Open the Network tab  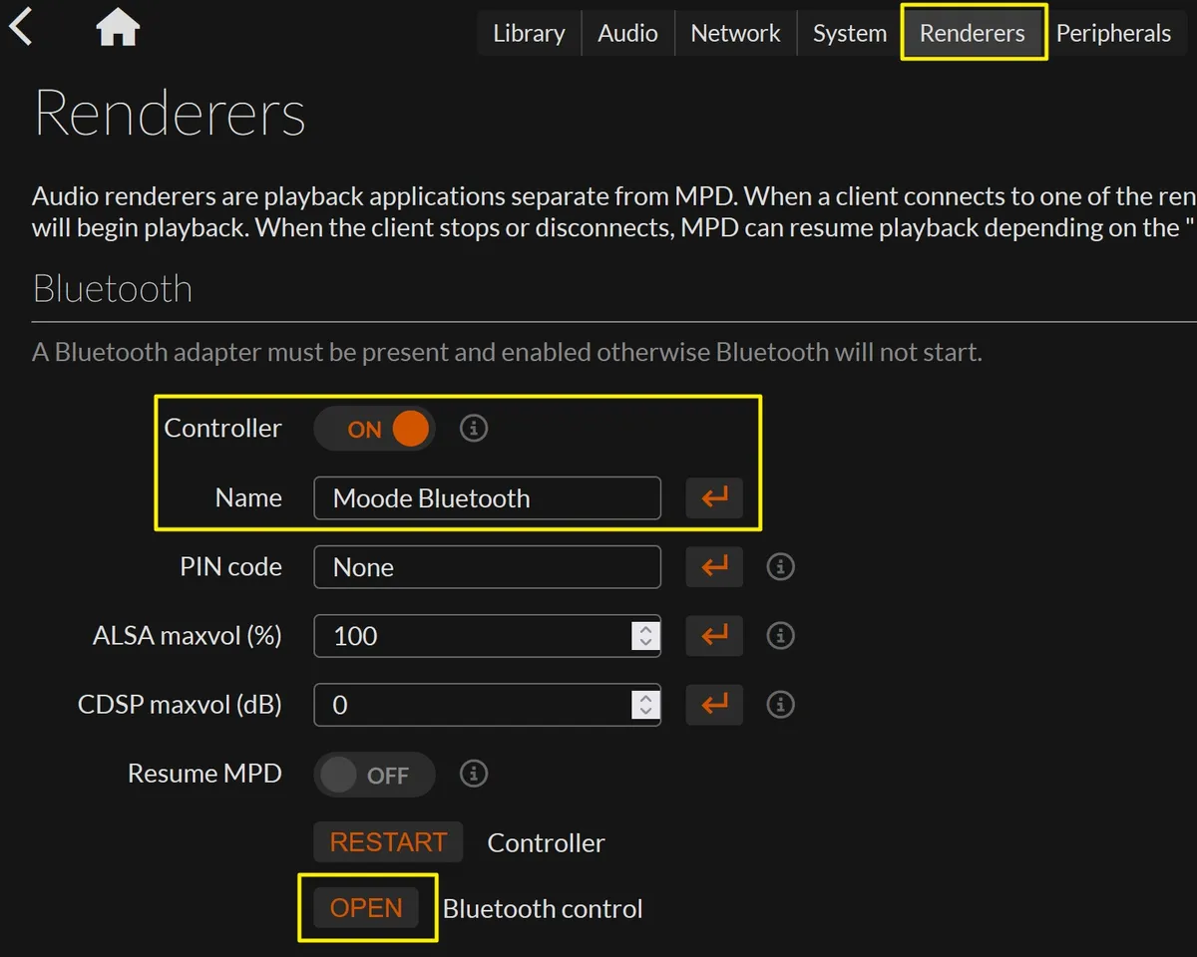pos(736,33)
